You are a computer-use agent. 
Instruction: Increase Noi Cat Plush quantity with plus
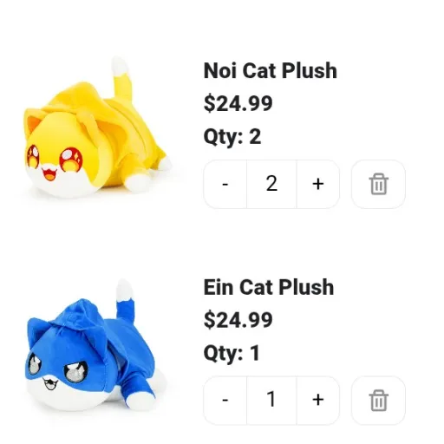click(318, 184)
